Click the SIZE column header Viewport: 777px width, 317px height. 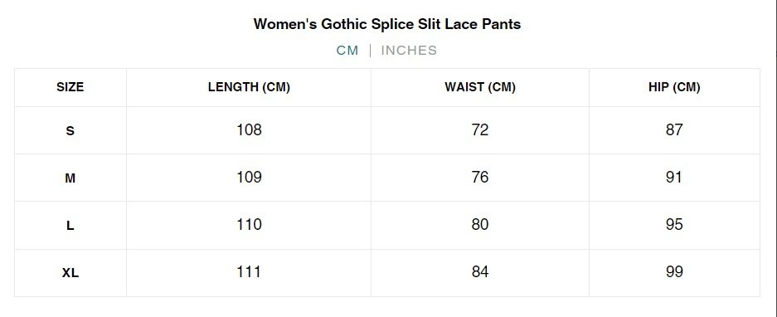coord(70,87)
